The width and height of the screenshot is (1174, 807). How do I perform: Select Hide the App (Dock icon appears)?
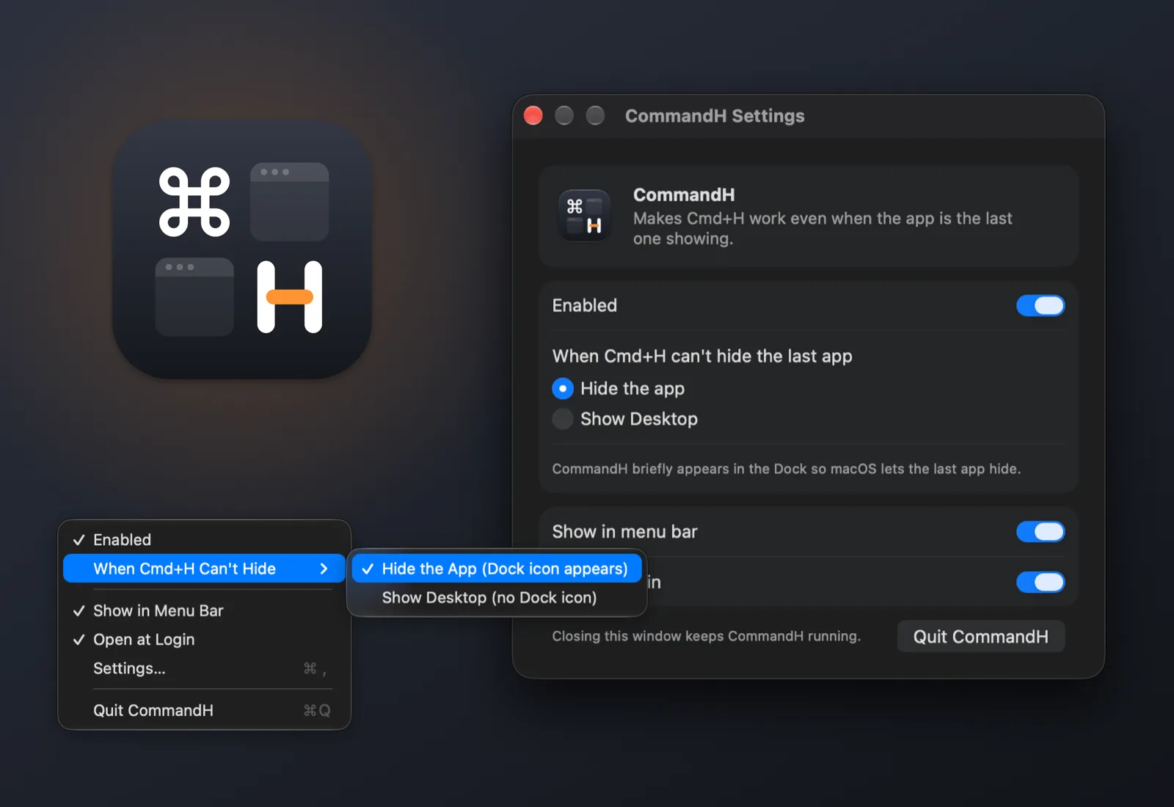497,569
